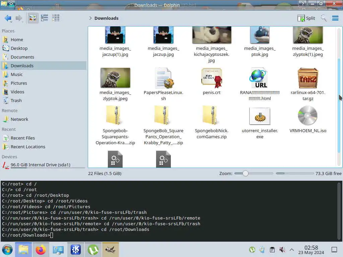Open the KDE settings taskbar icon
The image size is (343, 257).
click(x=75, y=250)
